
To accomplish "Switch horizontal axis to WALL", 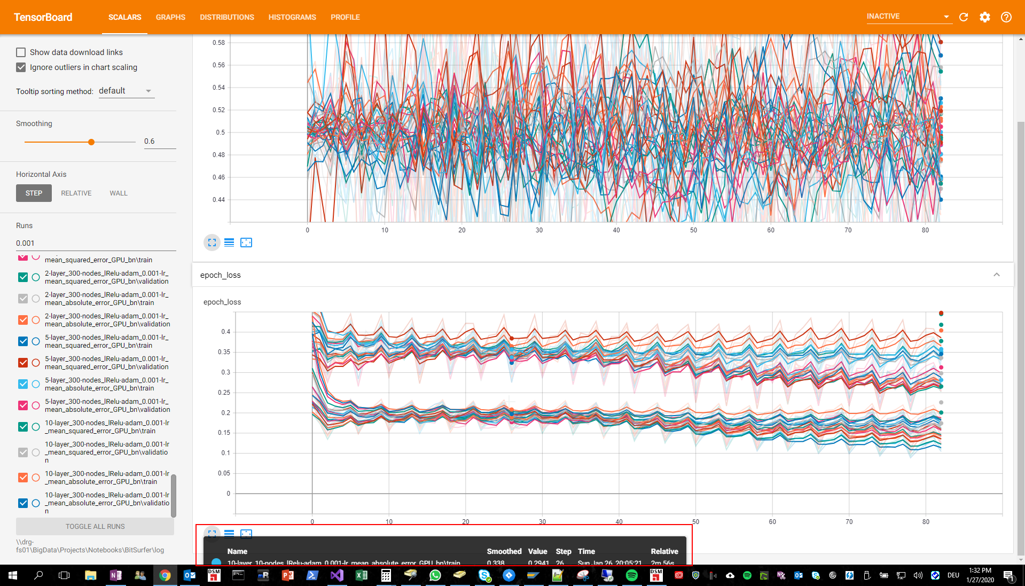I will tap(119, 193).
